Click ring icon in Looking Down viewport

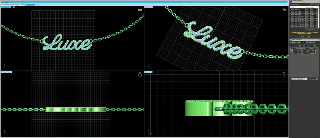tap(140, 10)
